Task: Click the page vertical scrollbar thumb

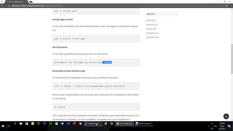Action: click(232, 59)
